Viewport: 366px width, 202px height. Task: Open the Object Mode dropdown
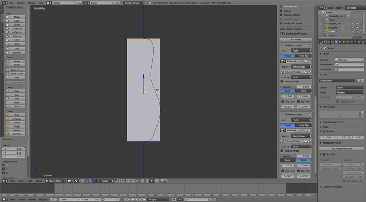(x=55, y=181)
